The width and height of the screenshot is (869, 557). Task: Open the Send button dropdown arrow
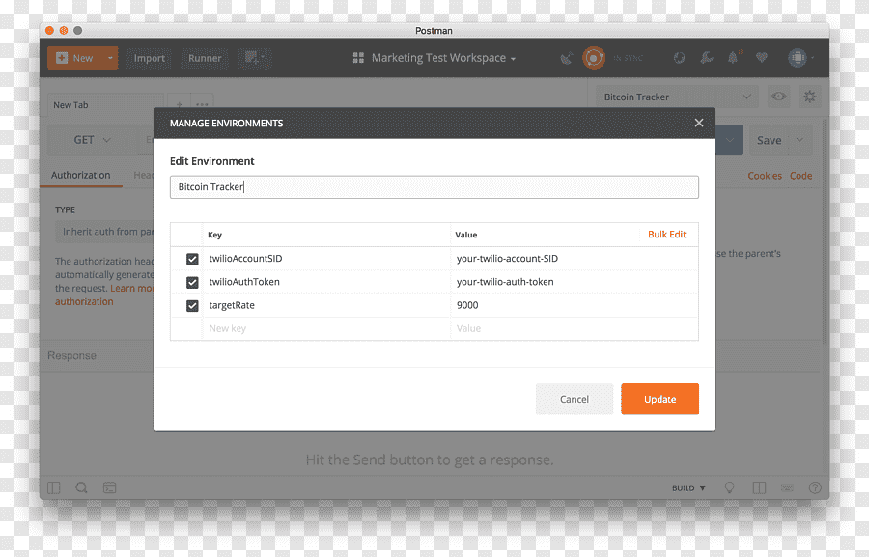point(730,140)
